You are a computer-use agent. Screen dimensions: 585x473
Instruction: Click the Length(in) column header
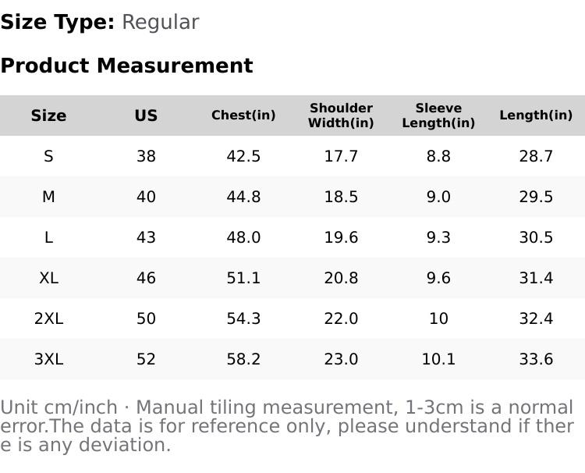click(536, 116)
